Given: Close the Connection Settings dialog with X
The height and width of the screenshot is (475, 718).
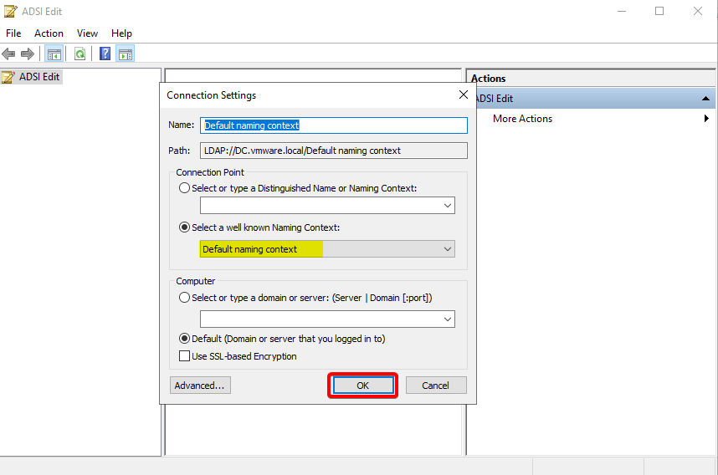Looking at the screenshot, I should coord(464,94).
